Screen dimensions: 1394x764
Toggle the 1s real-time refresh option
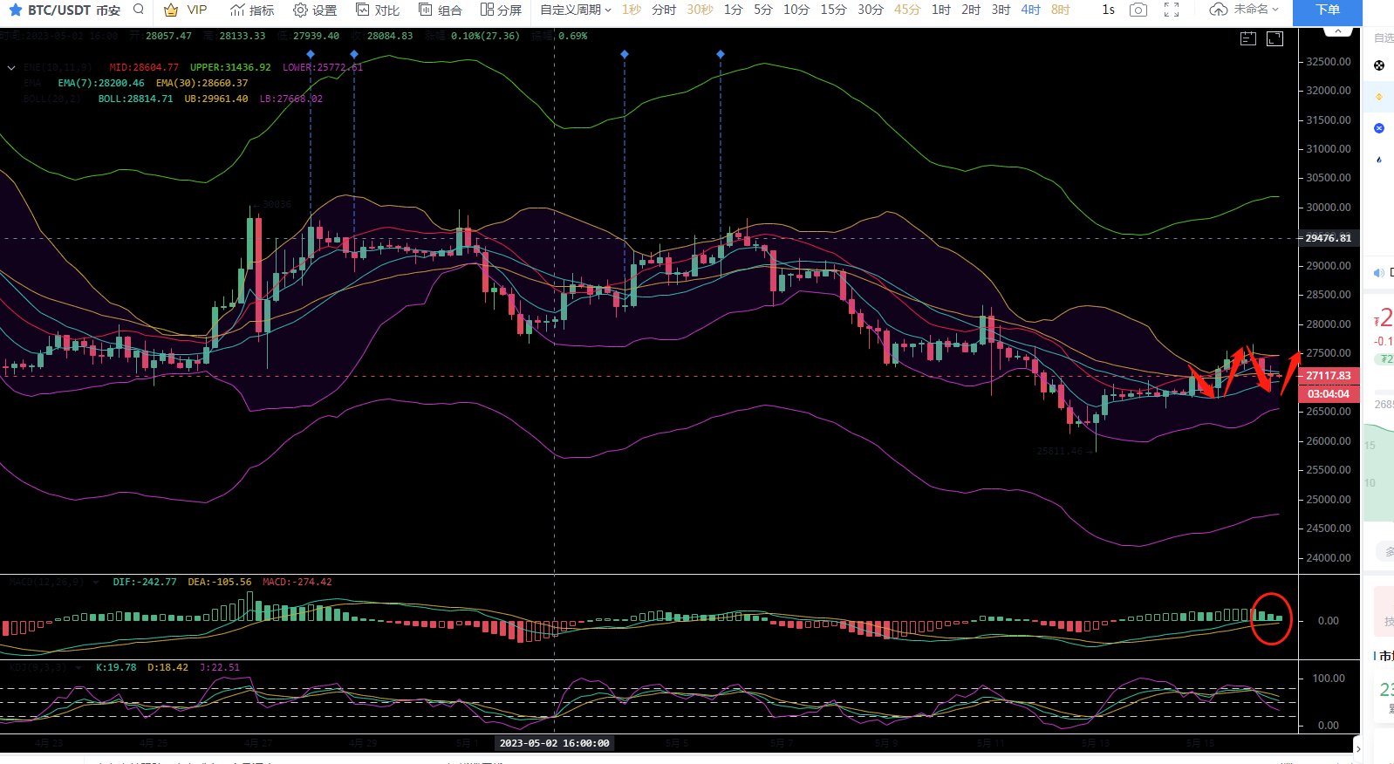pos(1108,10)
